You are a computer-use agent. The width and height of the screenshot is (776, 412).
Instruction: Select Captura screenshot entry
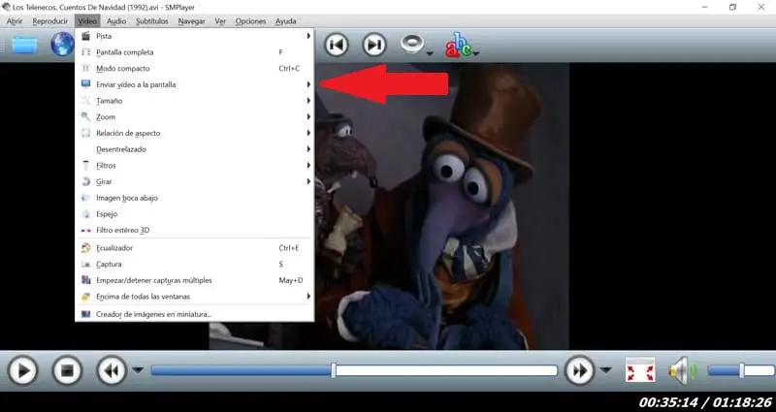click(x=195, y=264)
